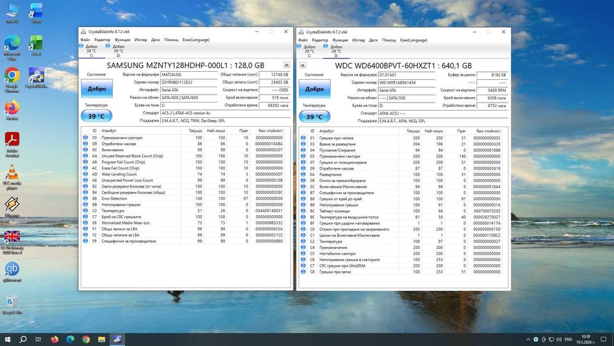Image resolution: width=614 pixels, height=346 pixels.
Task: Go to previous disk arrow in WDC window
Action: coord(302,65)
